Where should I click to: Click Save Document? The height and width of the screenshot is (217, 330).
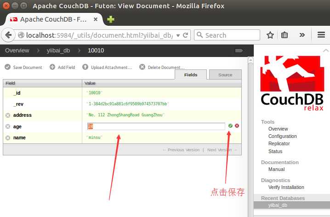coord(23,67)
